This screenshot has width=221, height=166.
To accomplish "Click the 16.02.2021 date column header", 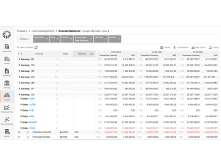I will coord(157,52).
